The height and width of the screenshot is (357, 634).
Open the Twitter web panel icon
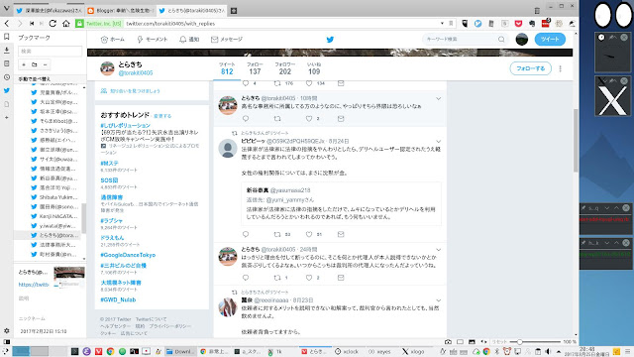tap(7, 90)
